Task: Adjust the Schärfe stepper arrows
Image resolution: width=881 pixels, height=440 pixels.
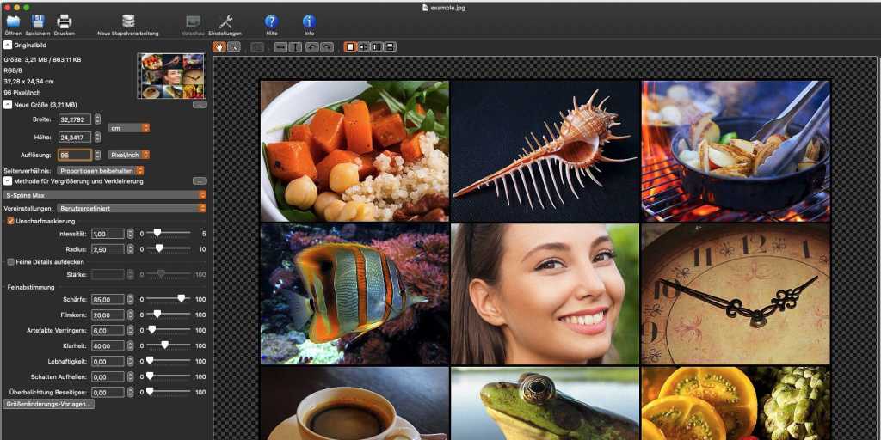Action: (x=131, y=300)
